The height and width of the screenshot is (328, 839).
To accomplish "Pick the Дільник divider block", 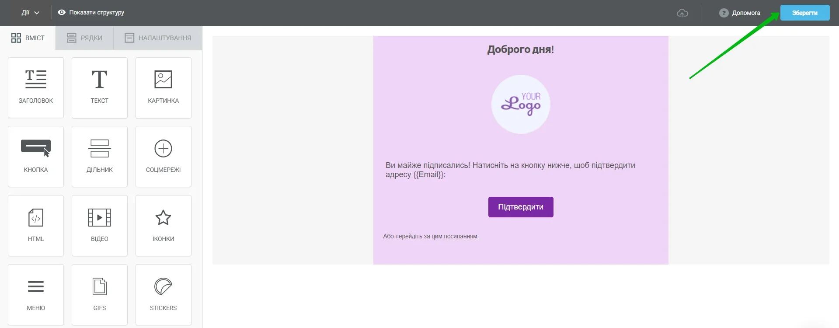I will 100,157.
